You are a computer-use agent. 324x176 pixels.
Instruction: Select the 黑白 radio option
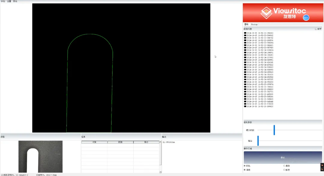coord(284,166)
